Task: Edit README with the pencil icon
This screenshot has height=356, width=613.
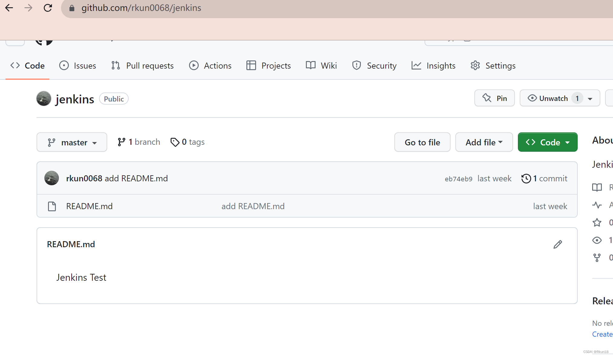Action: (x=558, y=244)
